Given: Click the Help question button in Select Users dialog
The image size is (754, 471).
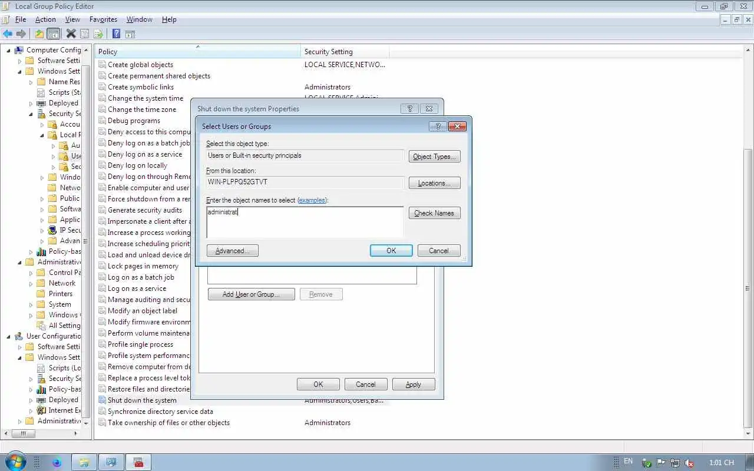Looking at the screenshot, I should tap(437, 126).
